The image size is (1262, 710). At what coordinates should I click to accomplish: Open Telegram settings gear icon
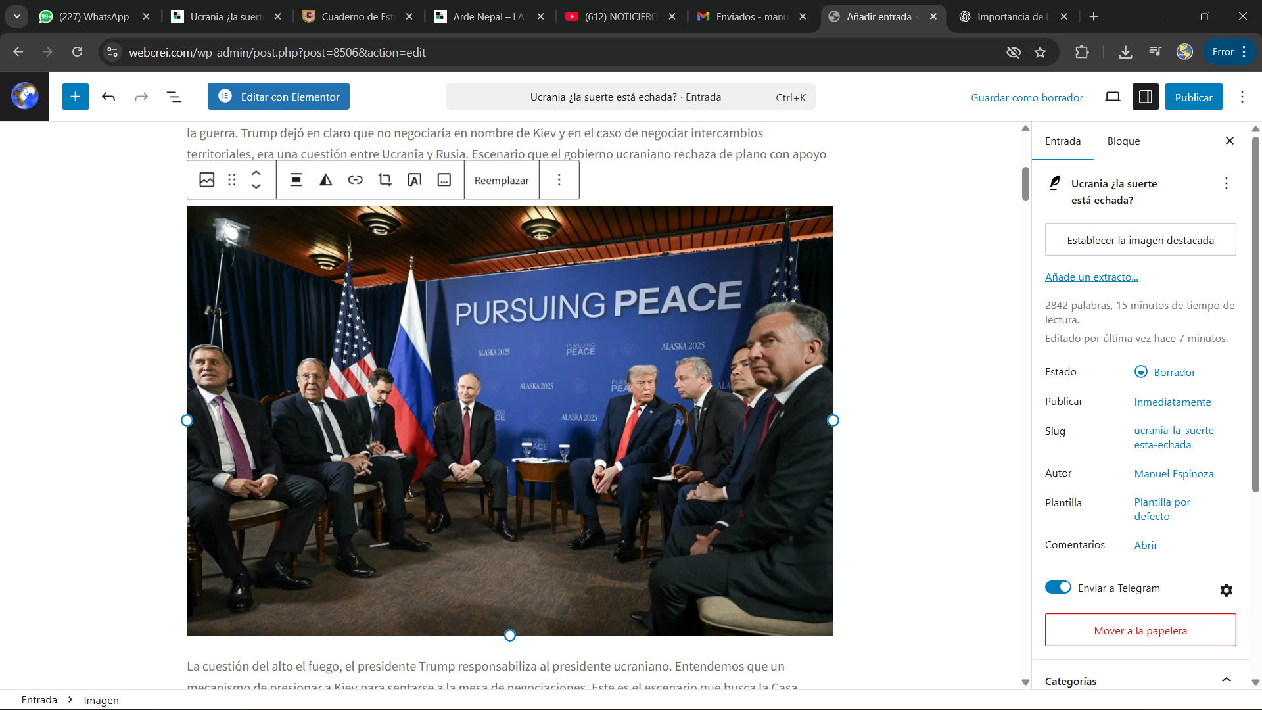[x=1226, y=590]
